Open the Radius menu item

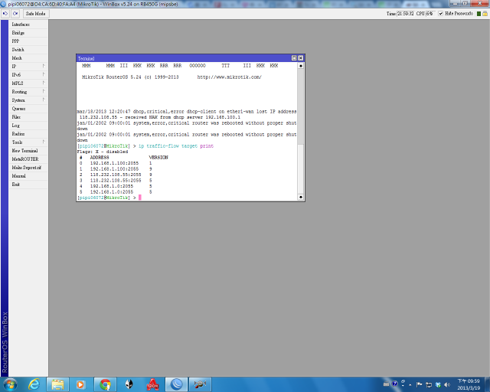click(x=28, y=134)
